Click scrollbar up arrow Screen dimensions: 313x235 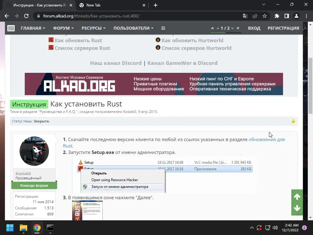coord(310,24)
